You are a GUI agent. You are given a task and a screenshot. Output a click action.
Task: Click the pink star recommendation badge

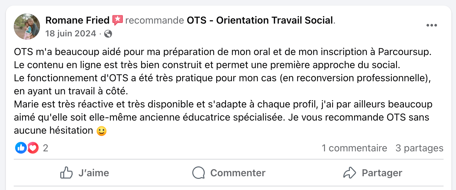point(117,20)
